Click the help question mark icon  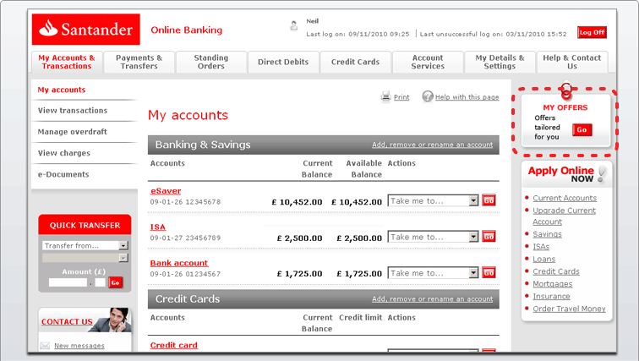[428, 96]
